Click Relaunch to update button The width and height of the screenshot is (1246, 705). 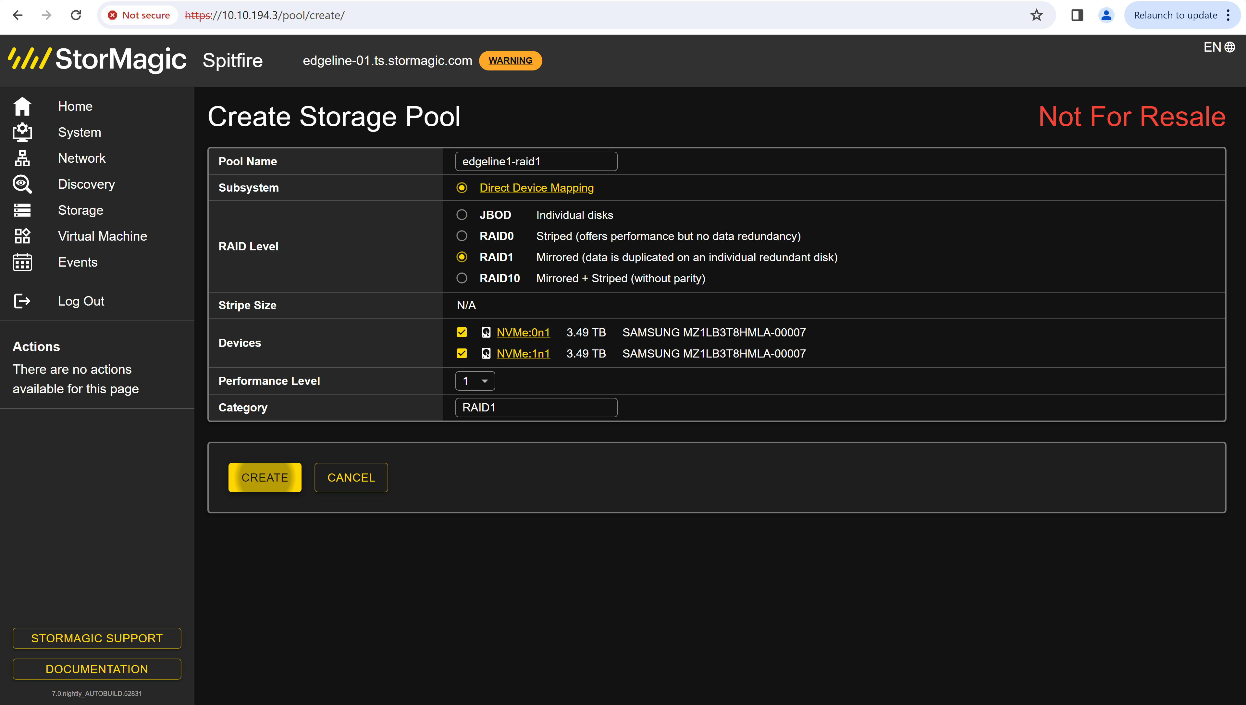pyautogui.click(x=1175, y=15)
